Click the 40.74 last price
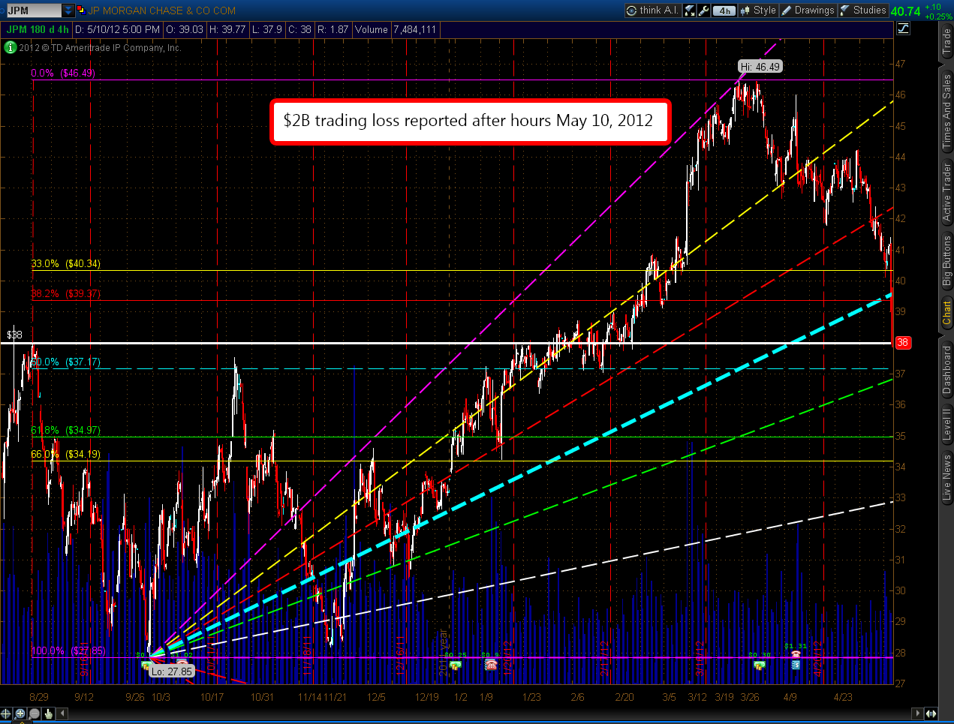This screenshot has width=954, height=724. (x=905, y=11)
